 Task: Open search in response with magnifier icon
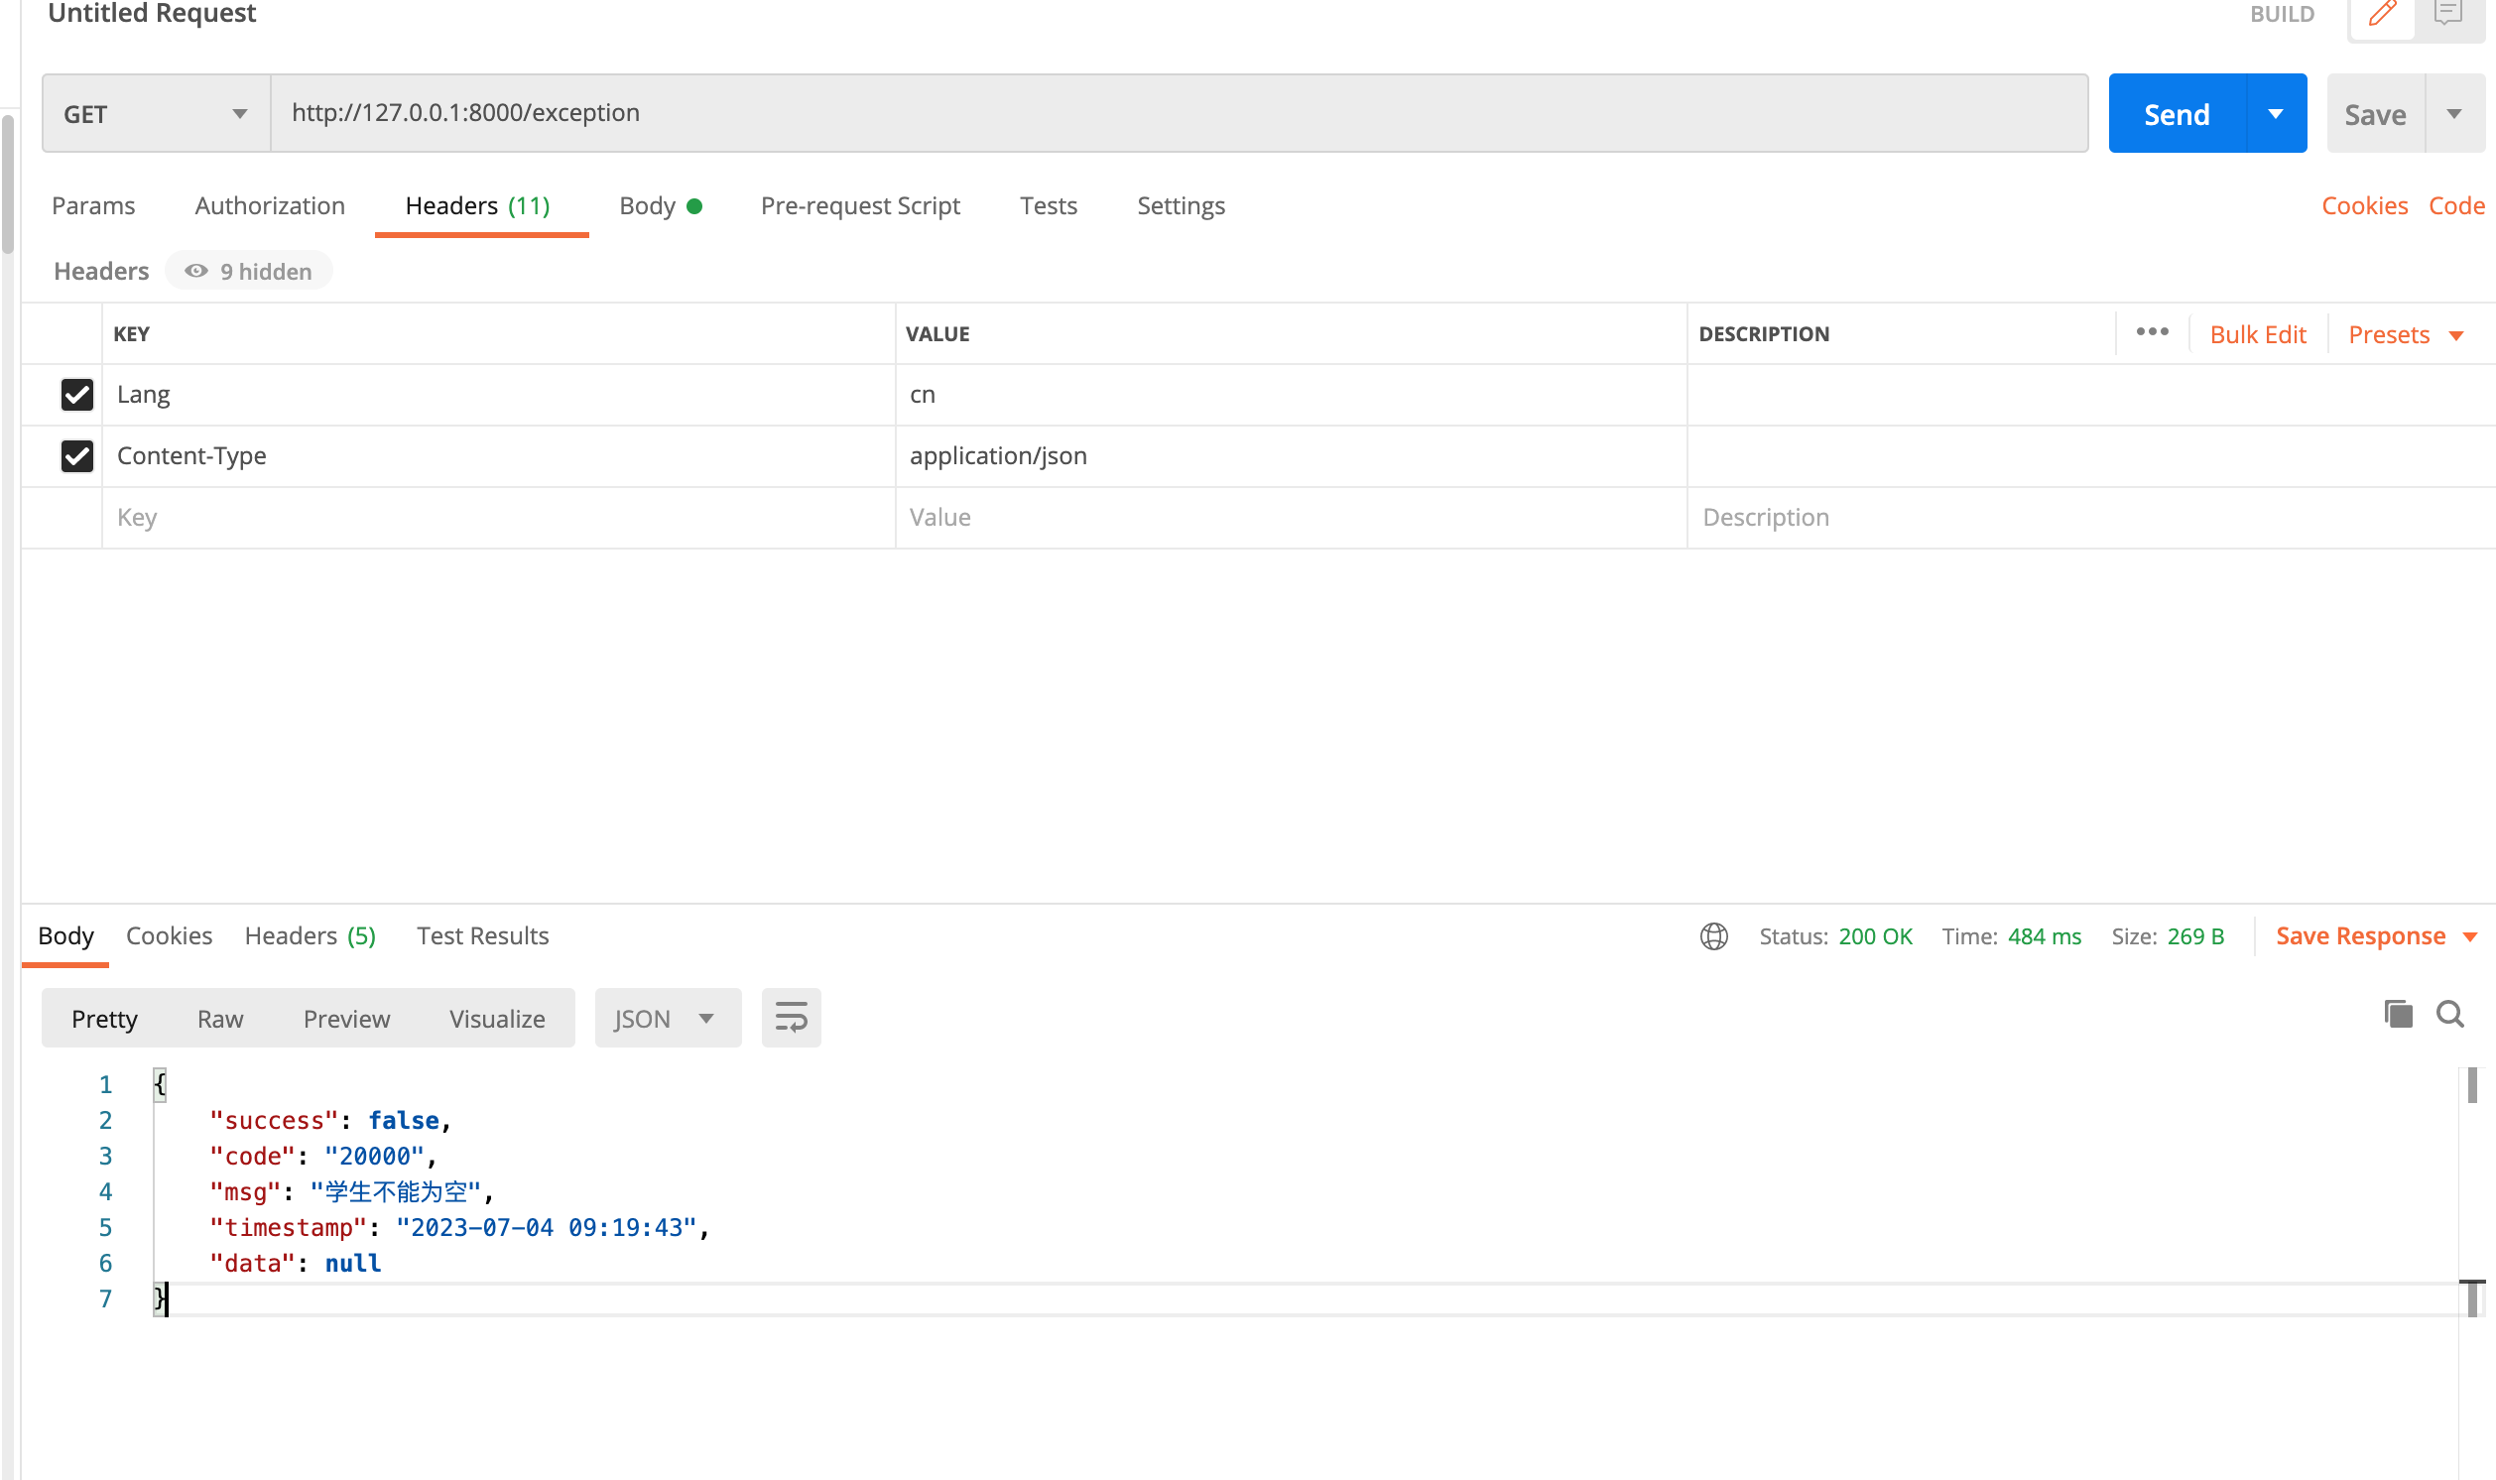coord(2449,1014)
